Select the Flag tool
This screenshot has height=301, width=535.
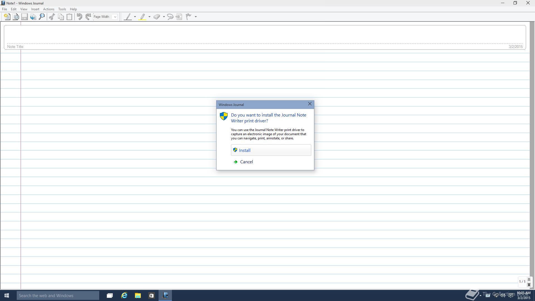coord(189,17)
